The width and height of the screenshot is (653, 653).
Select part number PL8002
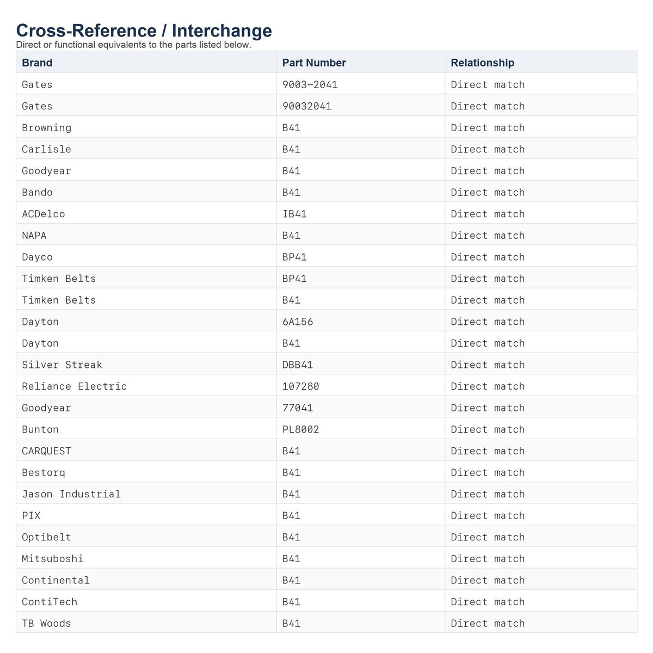301,429
